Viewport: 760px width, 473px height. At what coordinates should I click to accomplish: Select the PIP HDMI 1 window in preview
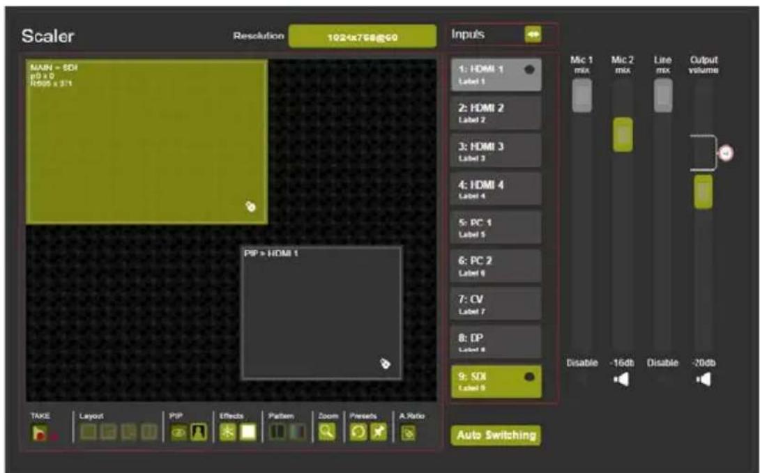pyautogui.click(x=321, y=313)
